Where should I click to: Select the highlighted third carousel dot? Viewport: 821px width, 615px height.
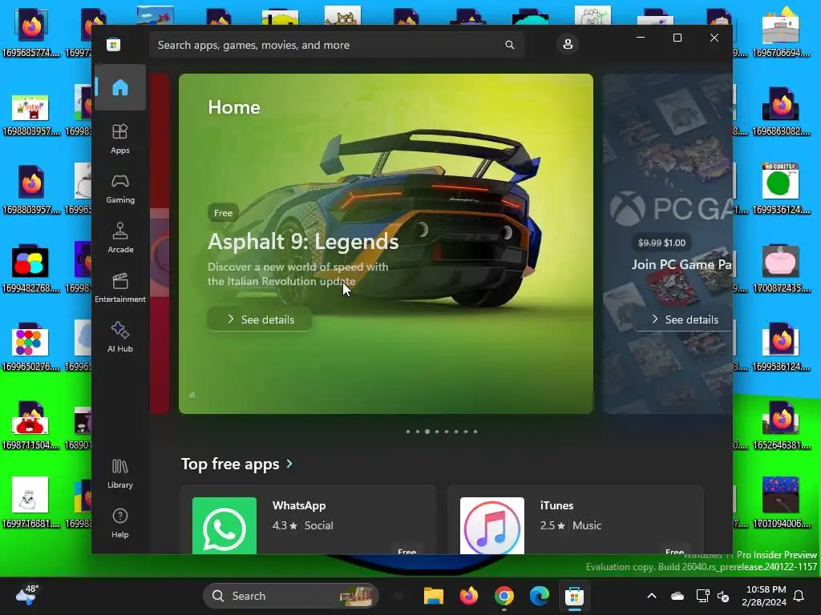pyautogui.click(x=427, y=432)
